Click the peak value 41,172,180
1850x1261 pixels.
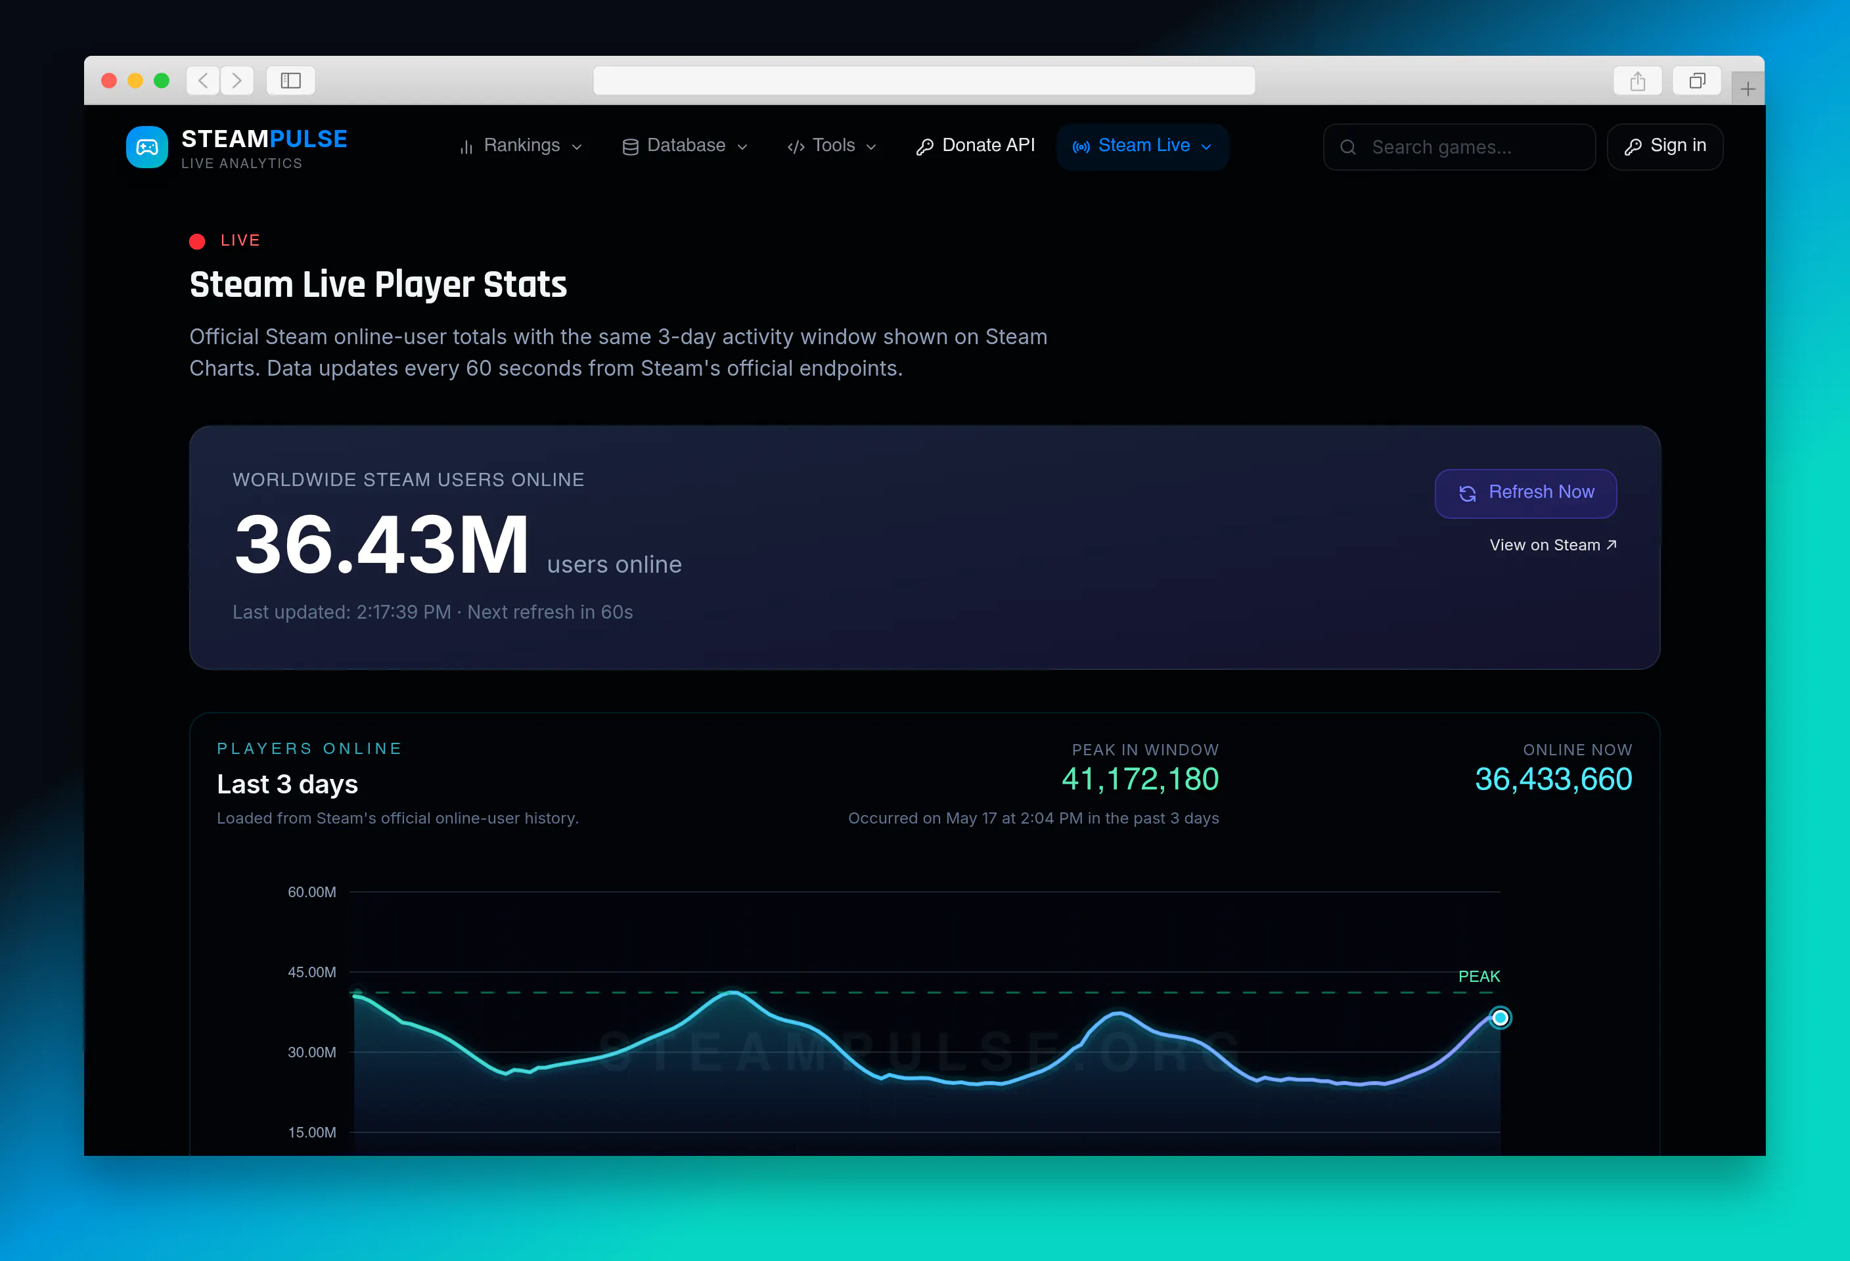click(1140, 780)
